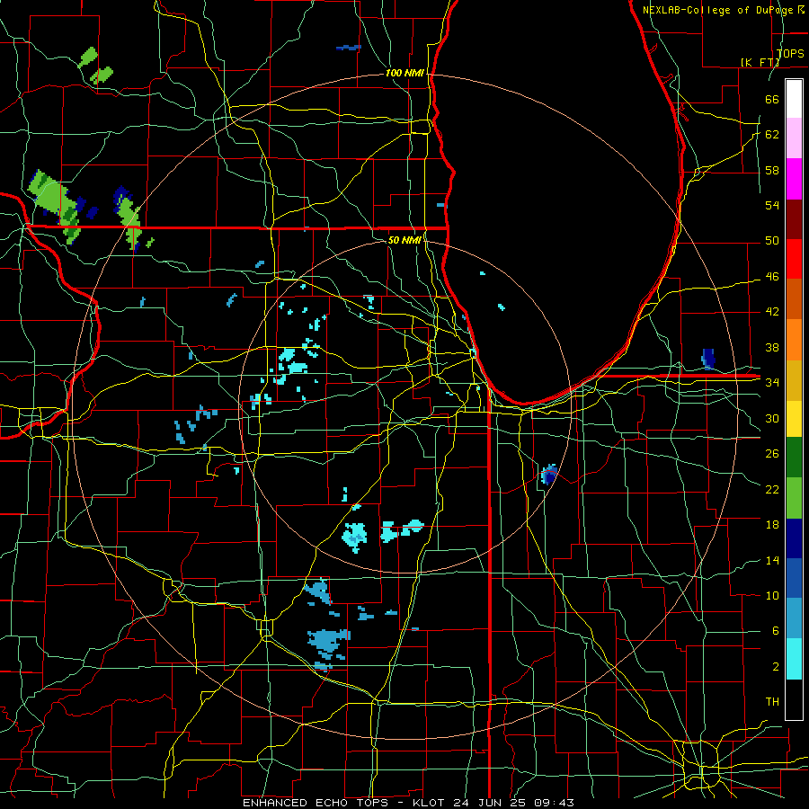809x809 pixels.
Task: Click the TOPS legend title
Action: tap(790, 54)
